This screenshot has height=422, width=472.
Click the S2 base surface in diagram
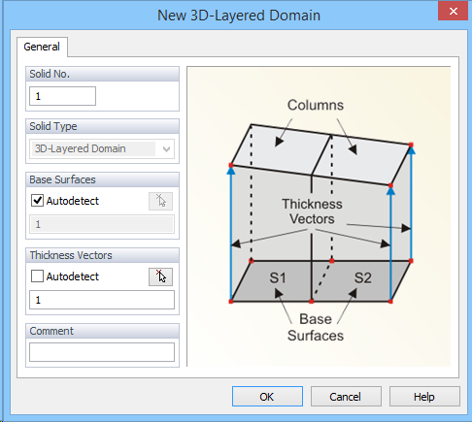[x=362, y=277]
